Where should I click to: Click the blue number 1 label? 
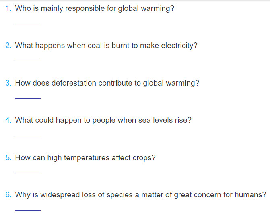tap(8, 8)
